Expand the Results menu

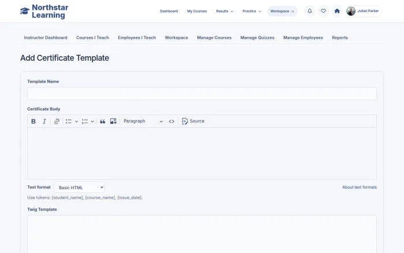(225, 11)
